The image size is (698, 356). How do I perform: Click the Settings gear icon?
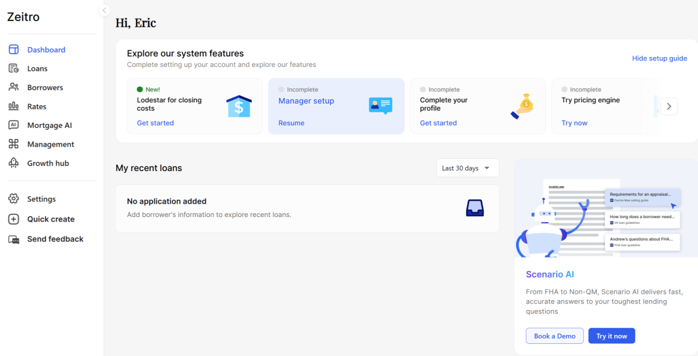[x=14, y=199]
